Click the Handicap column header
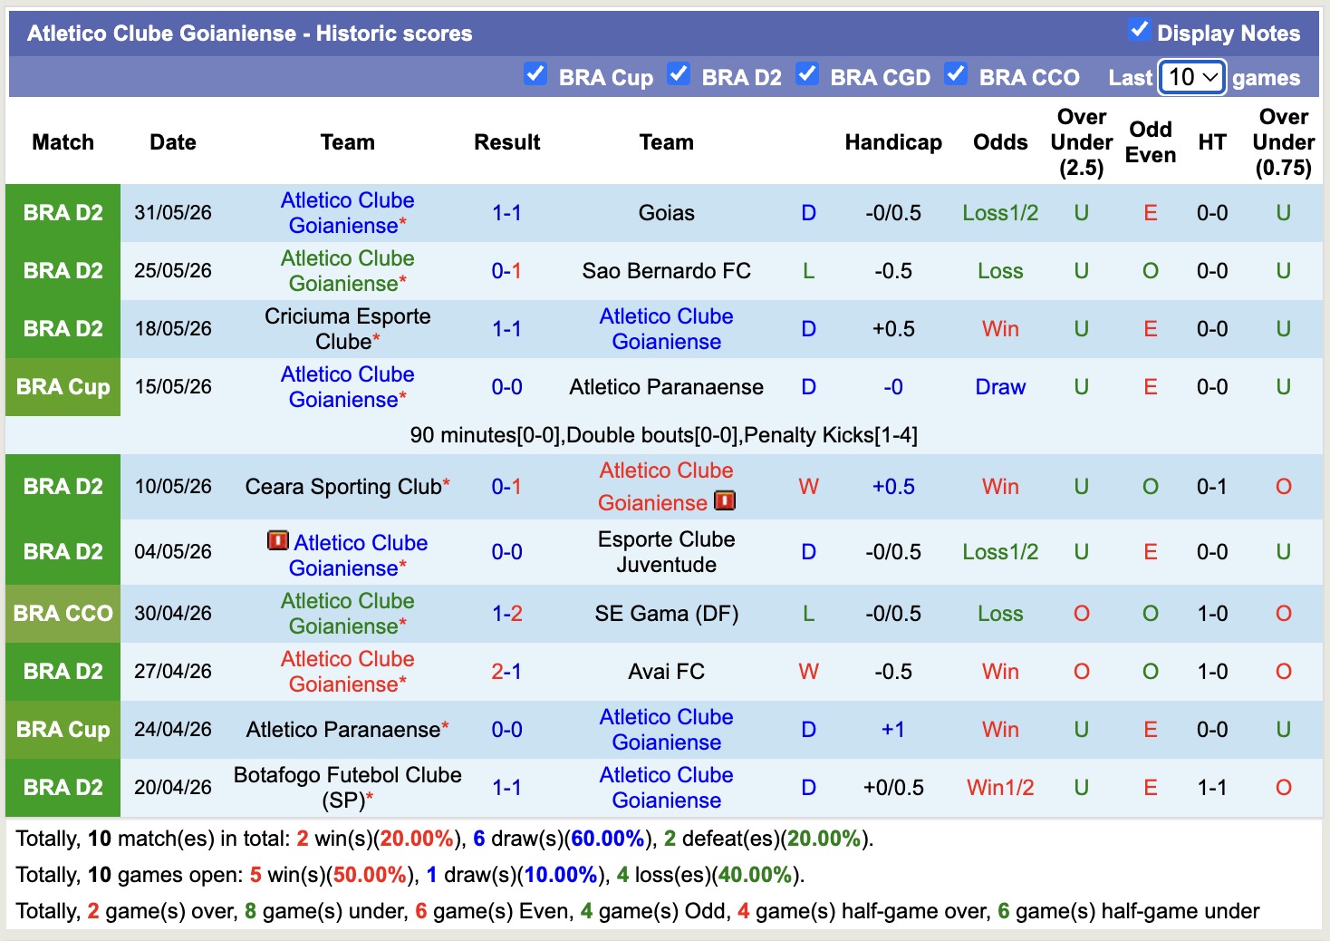Screen dimensions: 1330x941 pyautogui.click(x=893, y=142)
